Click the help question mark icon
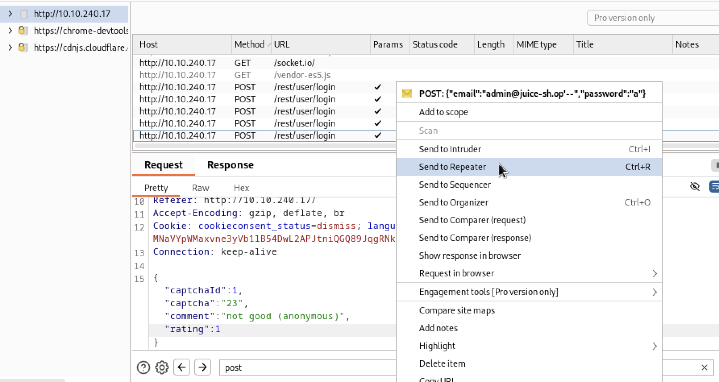The width and height of the screenshot is (719, 382). (143, 367)
